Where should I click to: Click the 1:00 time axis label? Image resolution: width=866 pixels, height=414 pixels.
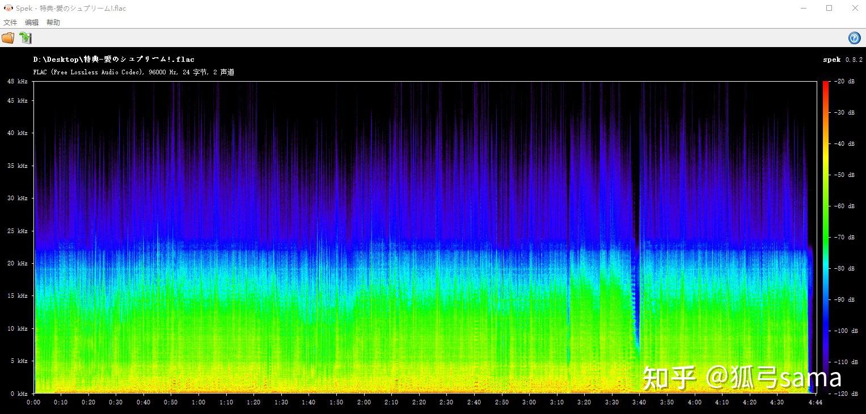(x=198, y=403)
